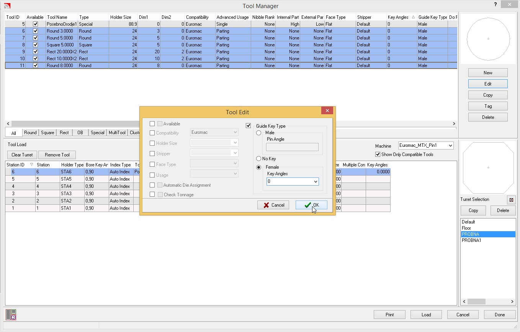The height and width of the screenshot is (332, 520).
Task: Uncheck Show Only Compatible Tools
Action: coord(378,154)
